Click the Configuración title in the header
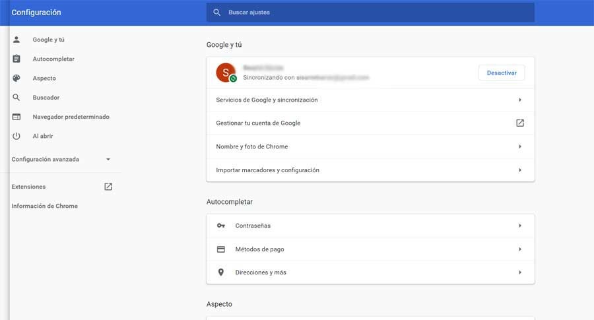This screenshot has height=320, width=594. 36,13
